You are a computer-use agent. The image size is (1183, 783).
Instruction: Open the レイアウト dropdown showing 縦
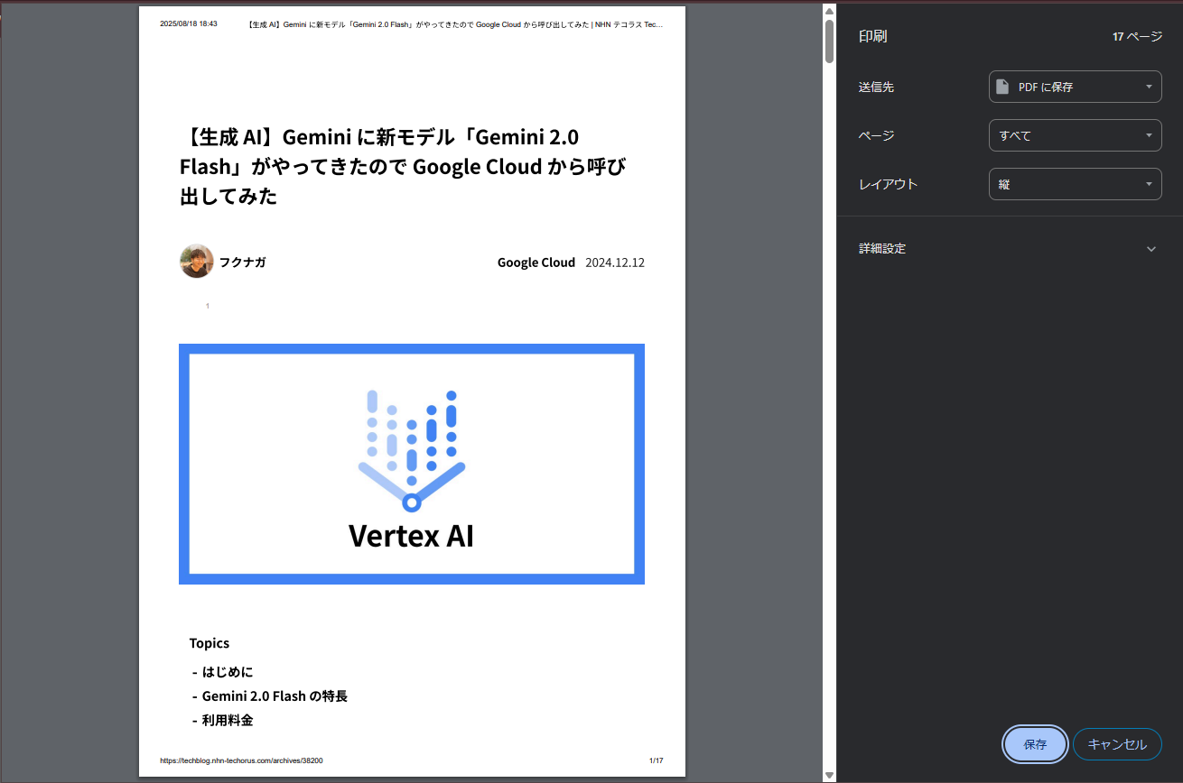point(1075,184)
